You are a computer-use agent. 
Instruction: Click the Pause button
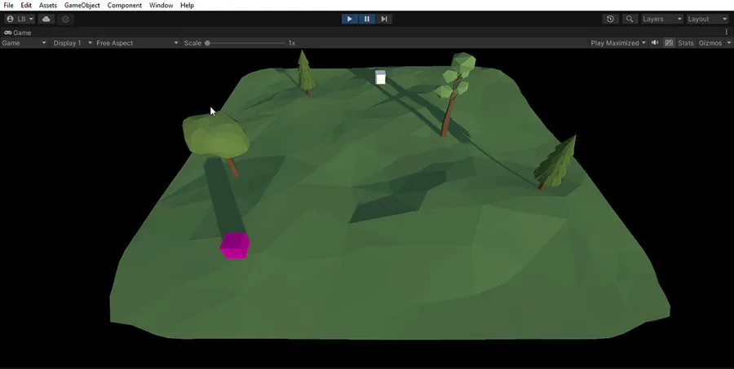click(367, 19)
